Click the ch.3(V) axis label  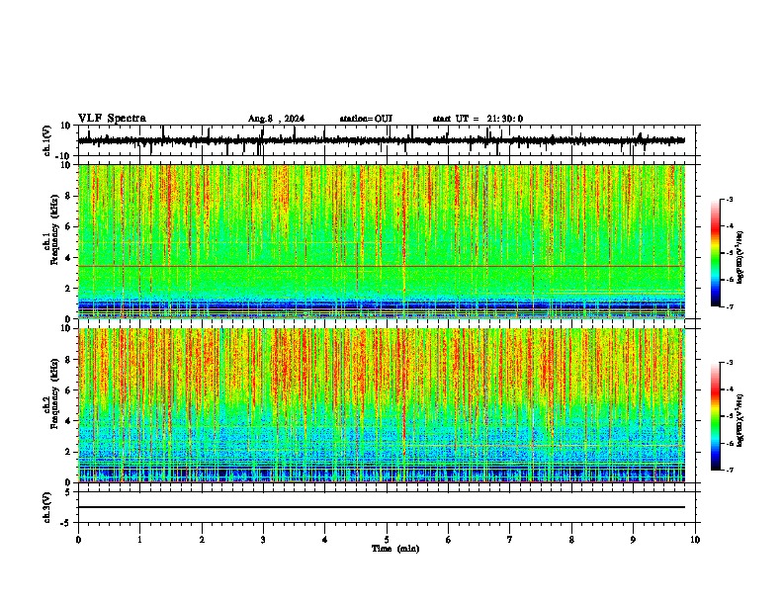[x=47, y=508]
